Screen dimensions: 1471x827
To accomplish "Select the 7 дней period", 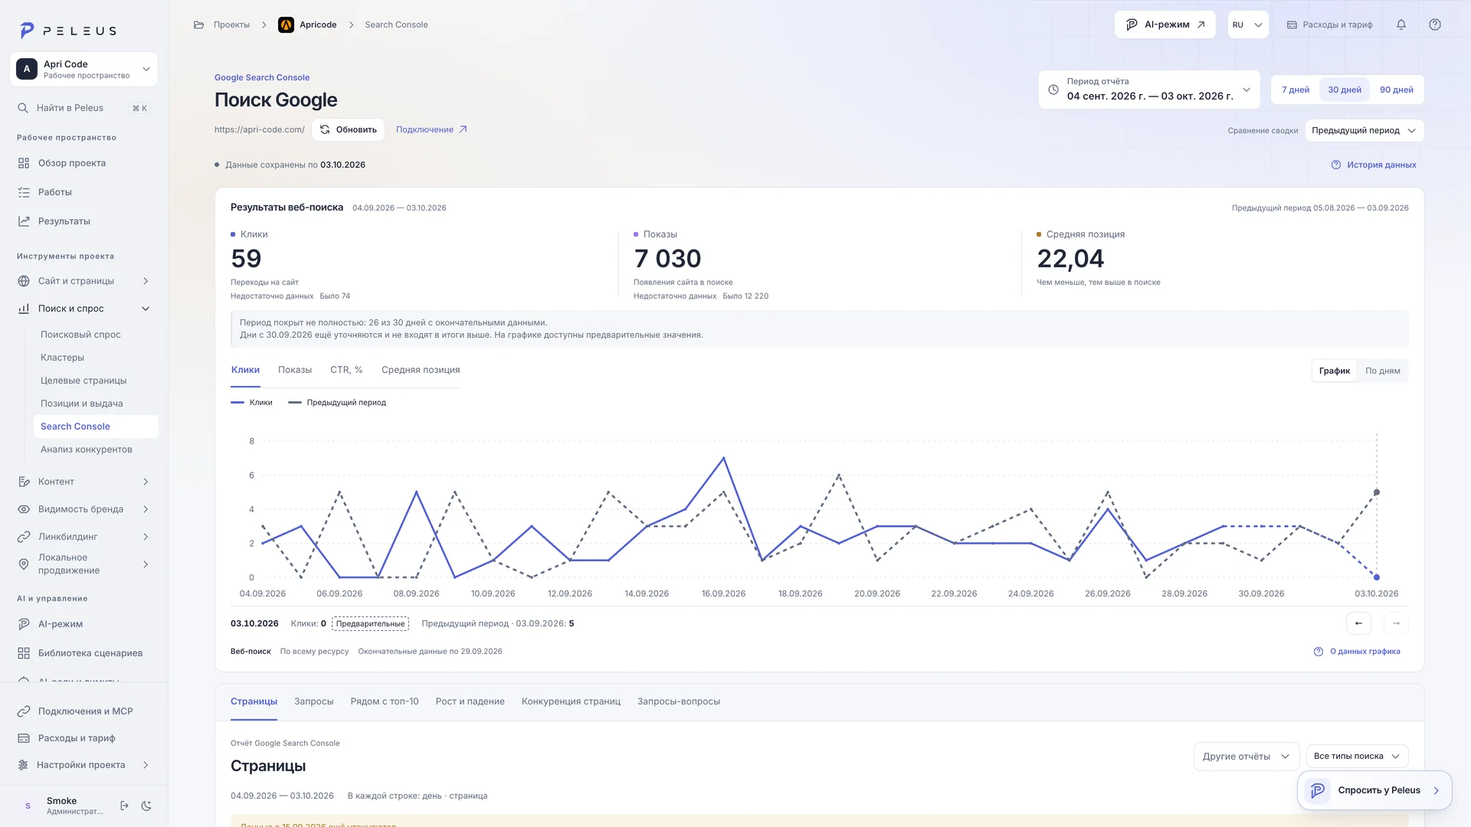I will [1296, 90].
